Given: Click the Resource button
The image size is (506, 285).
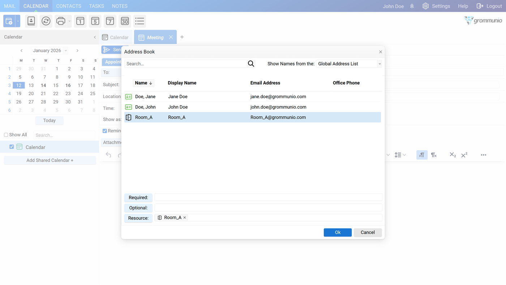Looking at the screenshot, I should click(x=138, y=218).
